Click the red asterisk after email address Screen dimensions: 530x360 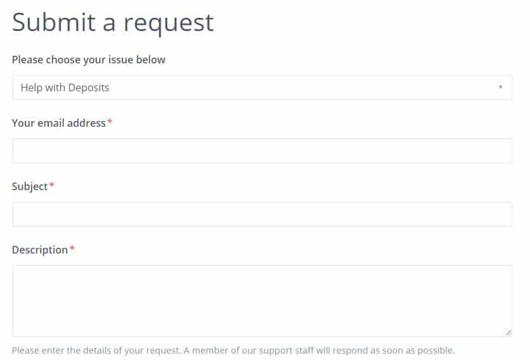click(x=110, y=122)
